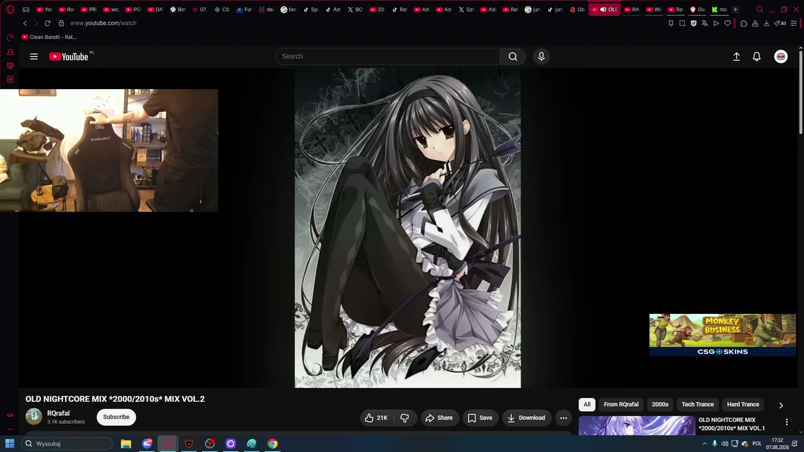
Task: Switch to the 'Bot' browser tab
Action: pyautogui.click(x=178, y=9)
